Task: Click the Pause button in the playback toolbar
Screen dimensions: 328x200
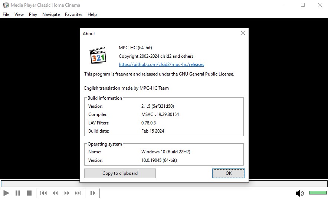Action: coord(18,193)
